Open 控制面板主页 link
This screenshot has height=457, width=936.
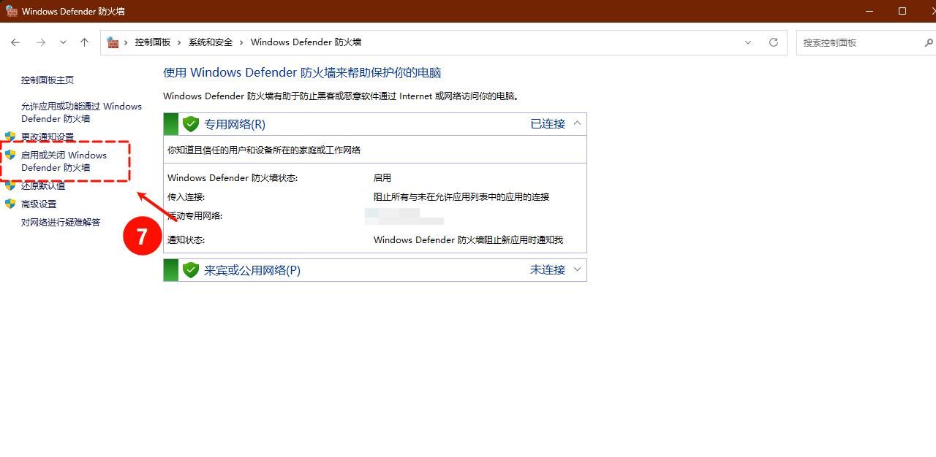(48, 80)
